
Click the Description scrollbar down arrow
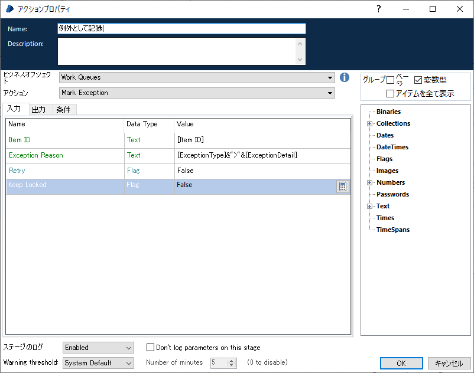(x=300, y=59)
